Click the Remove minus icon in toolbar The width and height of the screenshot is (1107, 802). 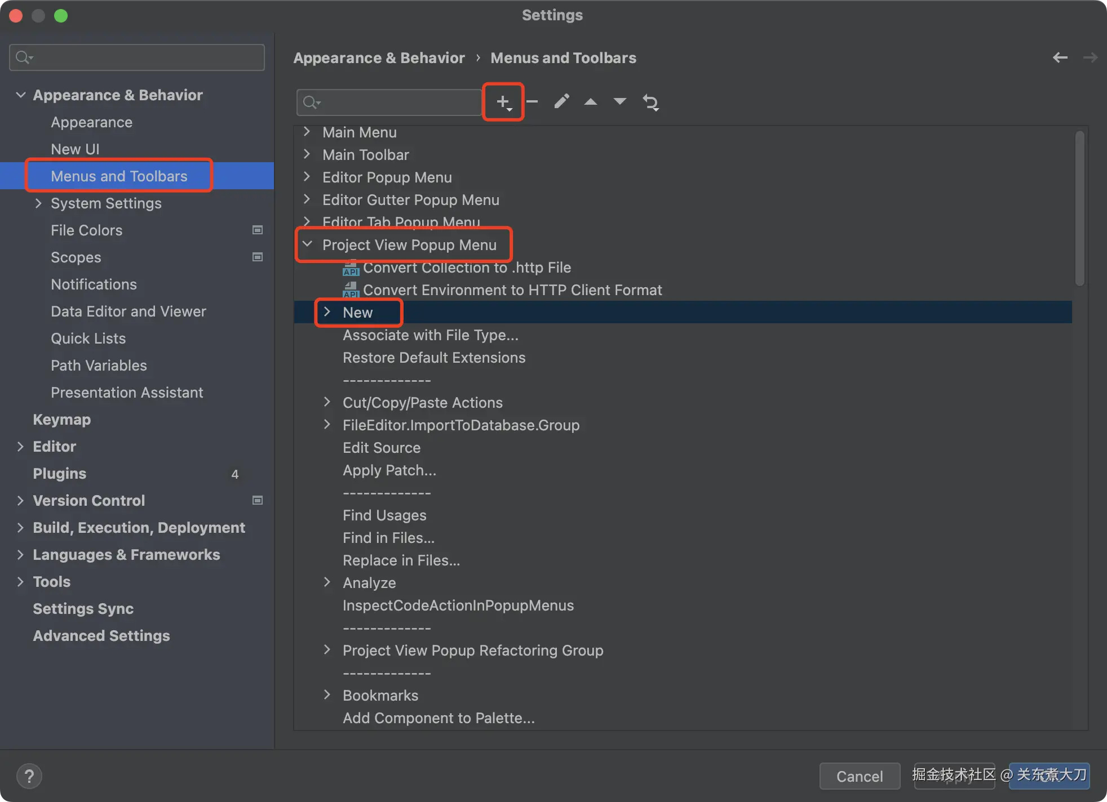pyautogui.click(x=532, y=102)
